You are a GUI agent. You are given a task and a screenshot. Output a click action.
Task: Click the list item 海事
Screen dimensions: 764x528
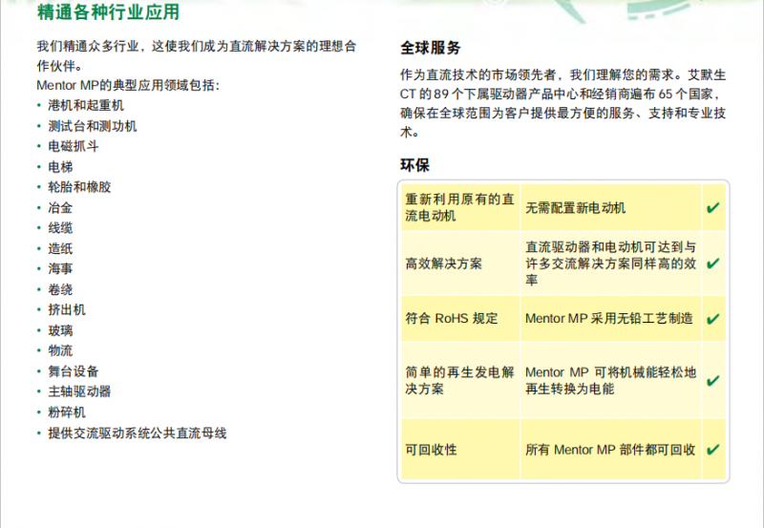tap(60, 269)
